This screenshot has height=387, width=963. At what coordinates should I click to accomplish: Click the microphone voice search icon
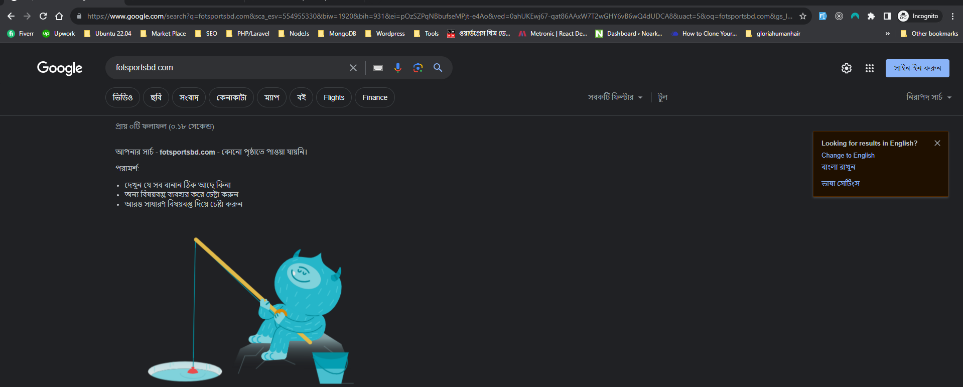(x=397, y=68)
